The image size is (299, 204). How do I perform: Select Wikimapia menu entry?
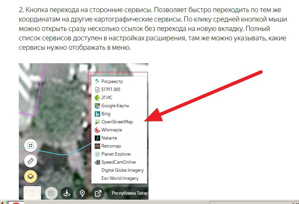(x=119, y=130)
